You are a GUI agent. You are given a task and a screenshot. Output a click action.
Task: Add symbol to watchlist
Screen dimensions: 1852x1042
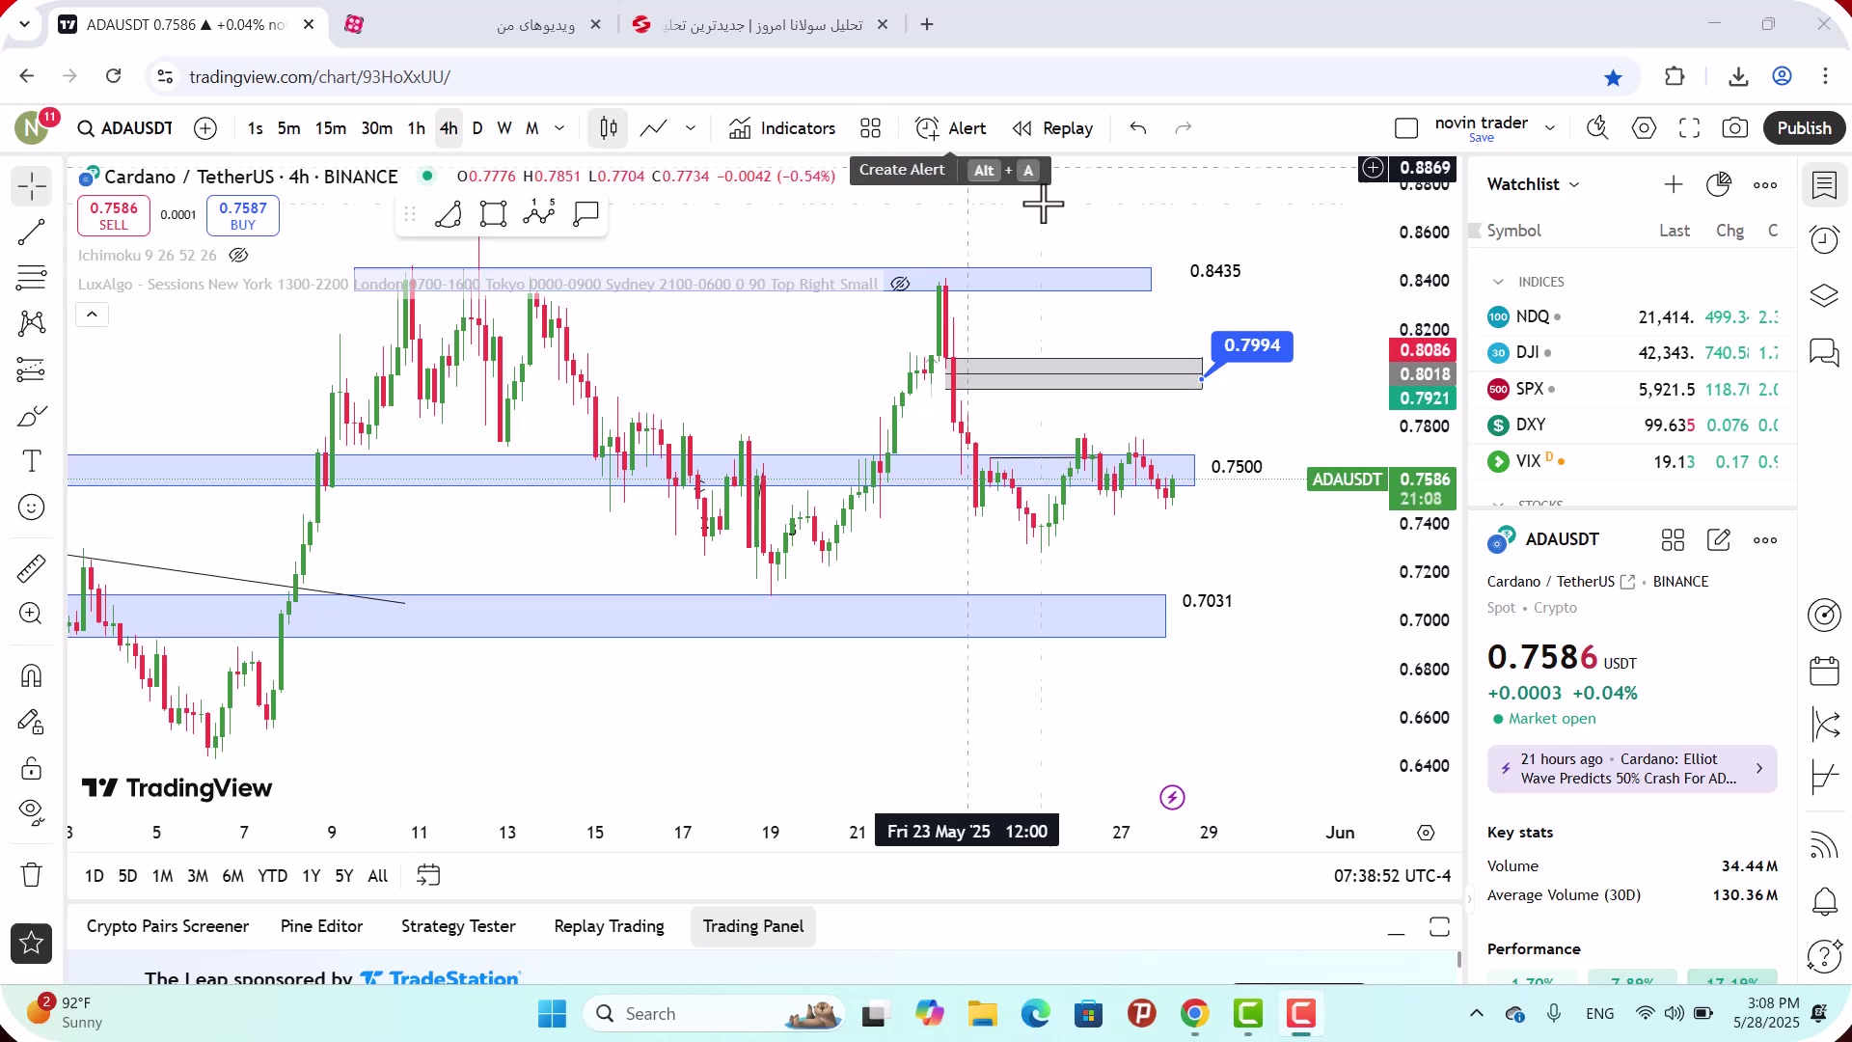tap(1674, 184)
